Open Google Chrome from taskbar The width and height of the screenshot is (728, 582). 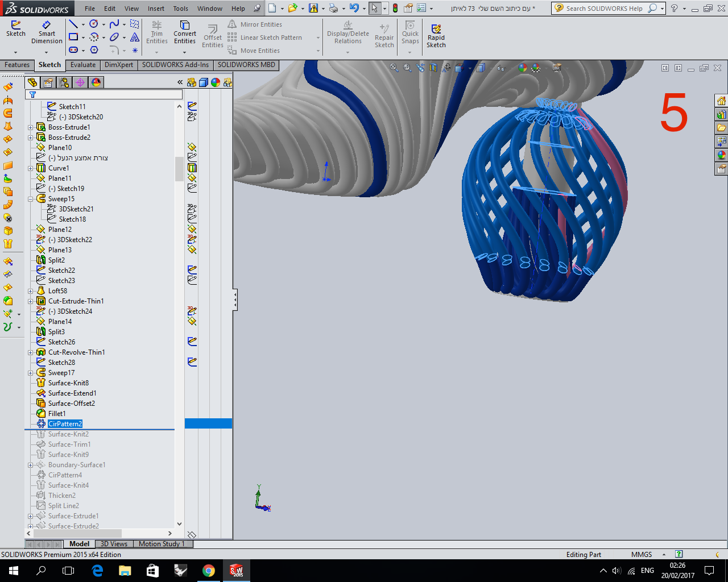point(209,571)
